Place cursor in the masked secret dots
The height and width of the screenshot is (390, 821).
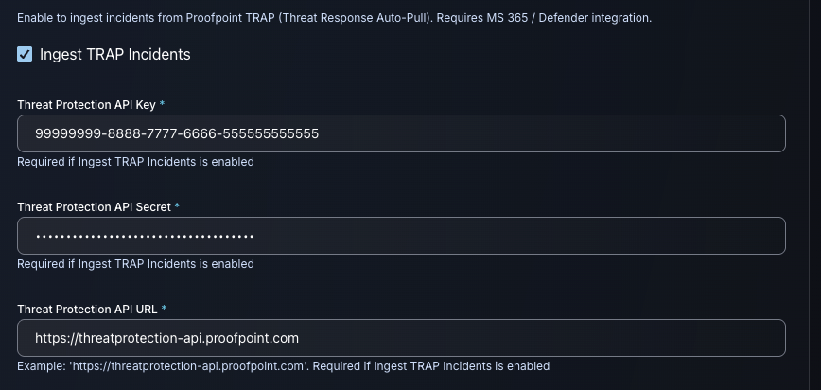(x=145, y=236)
